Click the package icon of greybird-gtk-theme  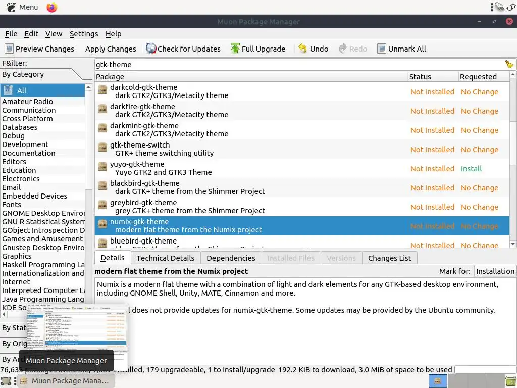click(102, 205)
